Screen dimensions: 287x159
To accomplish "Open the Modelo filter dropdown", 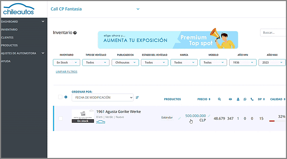I will pyautogui.click(x=213, y=62).
